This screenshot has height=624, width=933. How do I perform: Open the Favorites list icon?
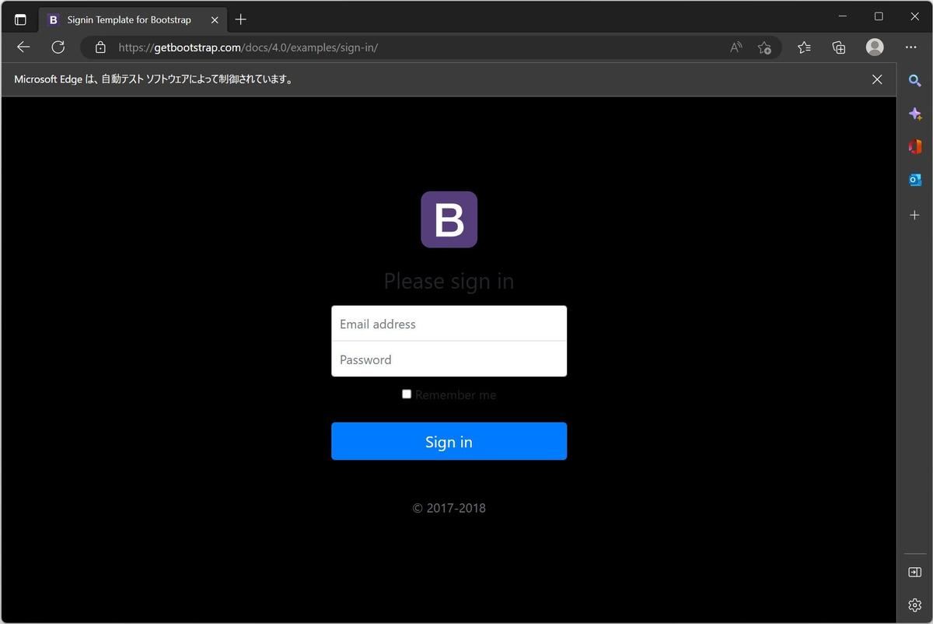coord(804,47)
